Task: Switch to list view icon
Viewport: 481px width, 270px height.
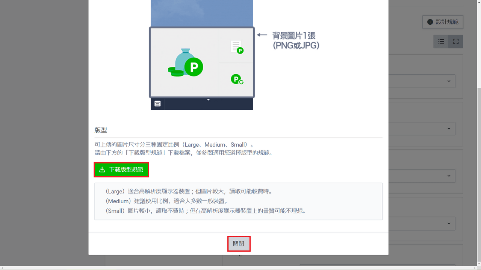Action: [441, 42]
